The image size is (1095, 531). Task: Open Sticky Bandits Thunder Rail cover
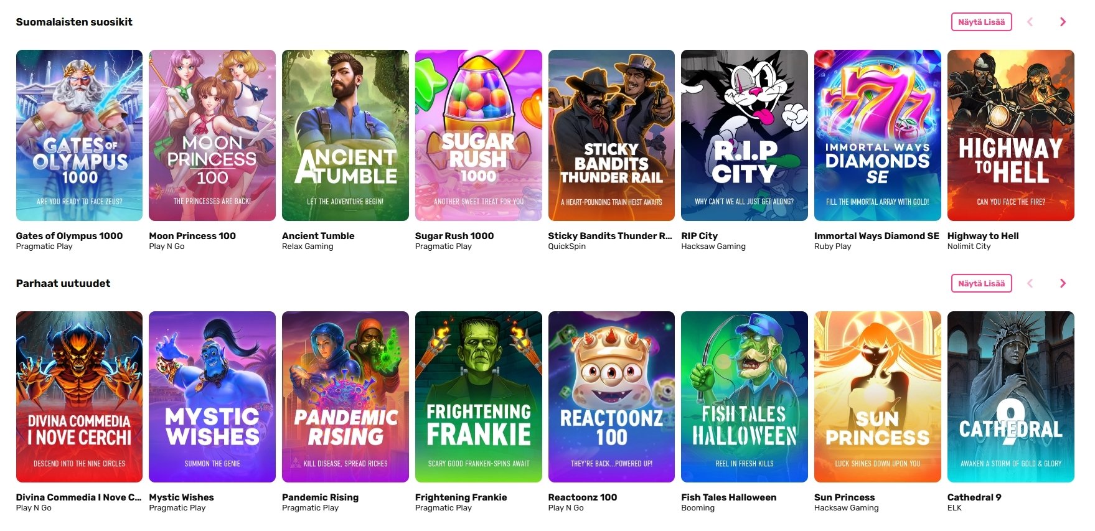611,135
